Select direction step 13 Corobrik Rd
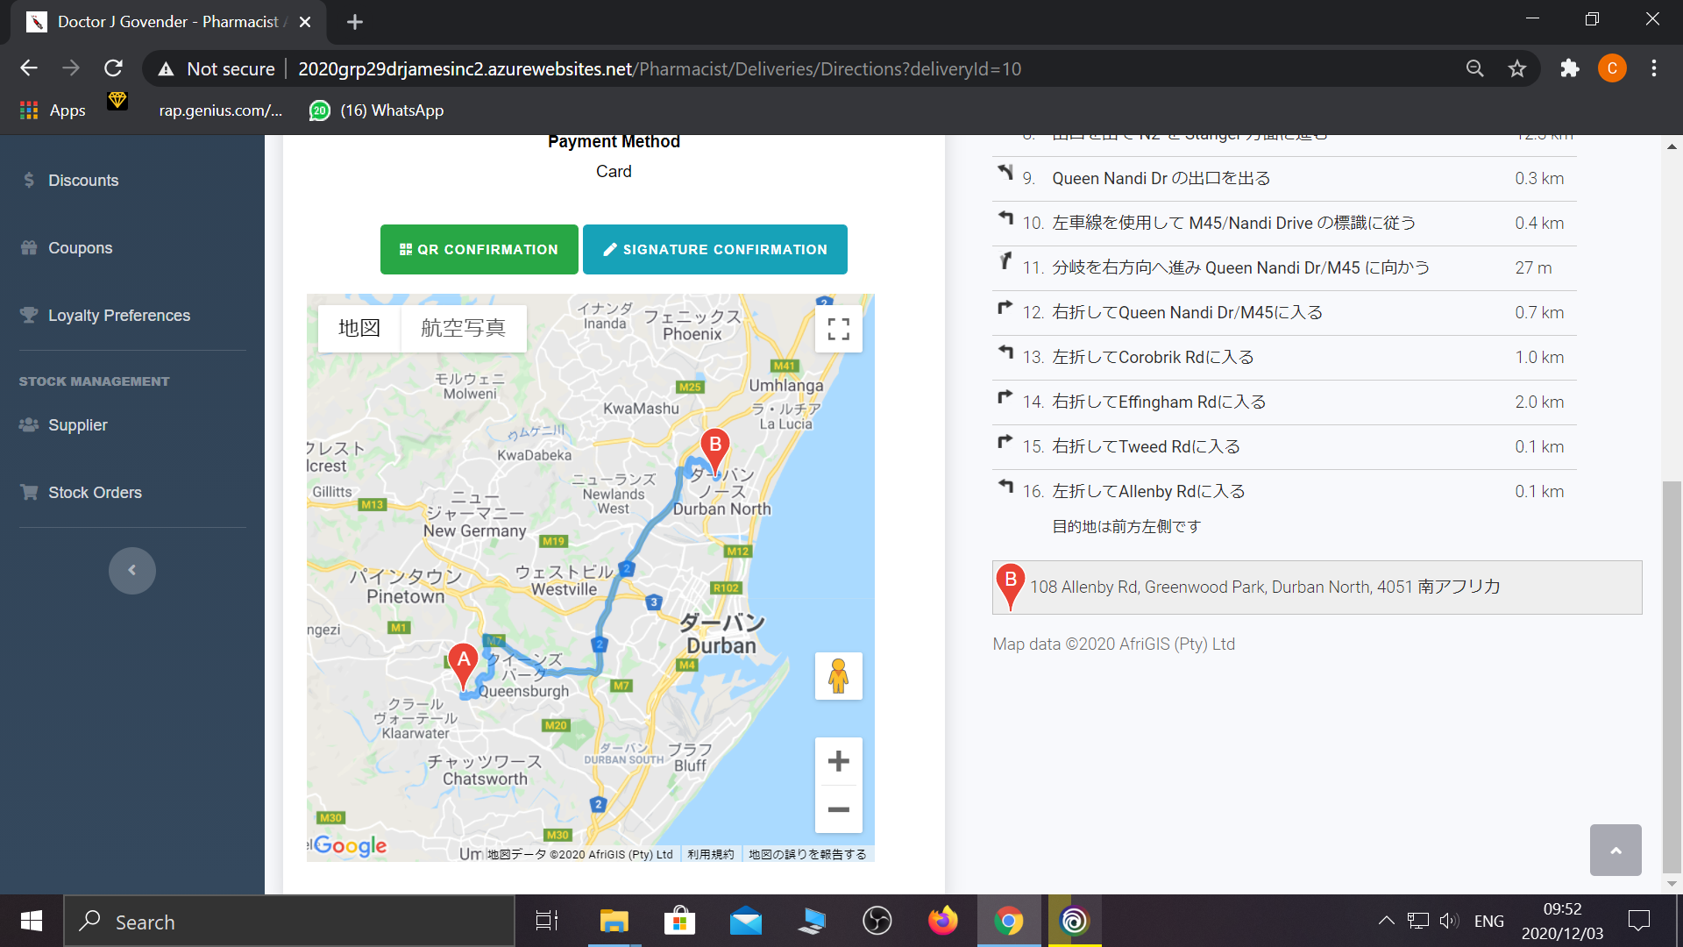 pyautogui.click(x=1153, y=358)
